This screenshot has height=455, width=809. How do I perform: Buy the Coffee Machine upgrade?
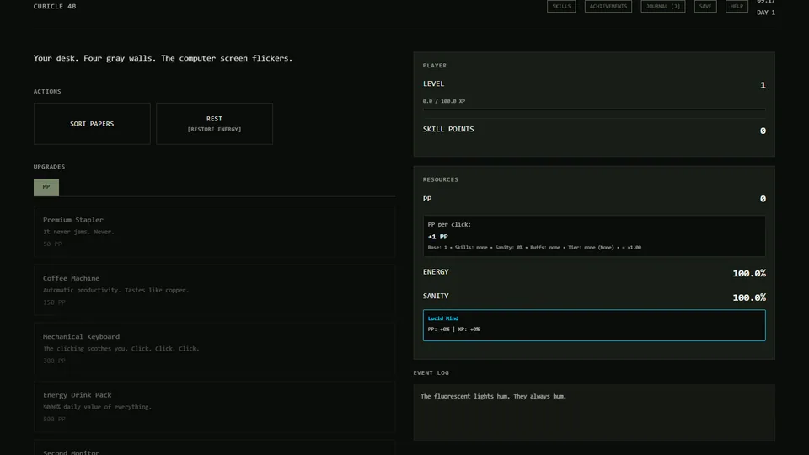pyautogui.click(x=214, y=290)
